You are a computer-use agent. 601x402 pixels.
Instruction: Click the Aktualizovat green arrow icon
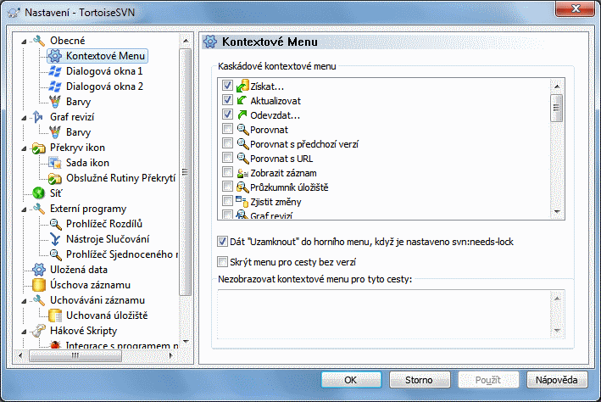242,100
